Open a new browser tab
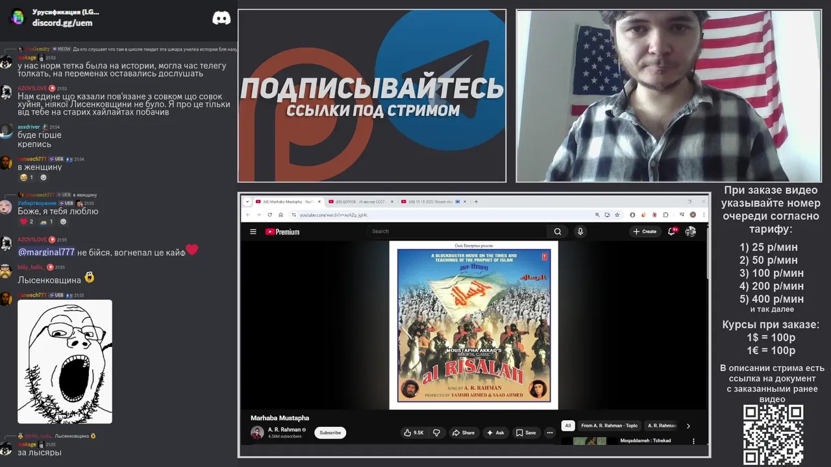The image size is (831, 467). (x=476, y=202)
